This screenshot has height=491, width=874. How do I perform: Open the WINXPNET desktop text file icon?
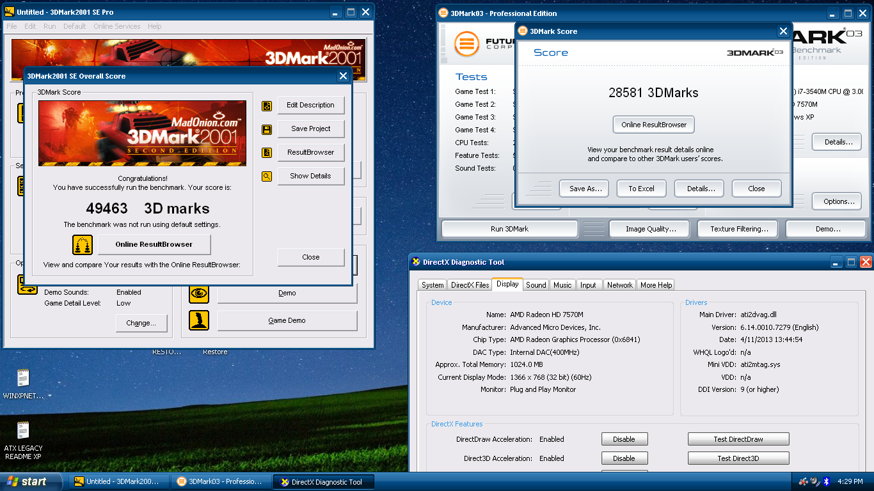[x=23, y=378]
